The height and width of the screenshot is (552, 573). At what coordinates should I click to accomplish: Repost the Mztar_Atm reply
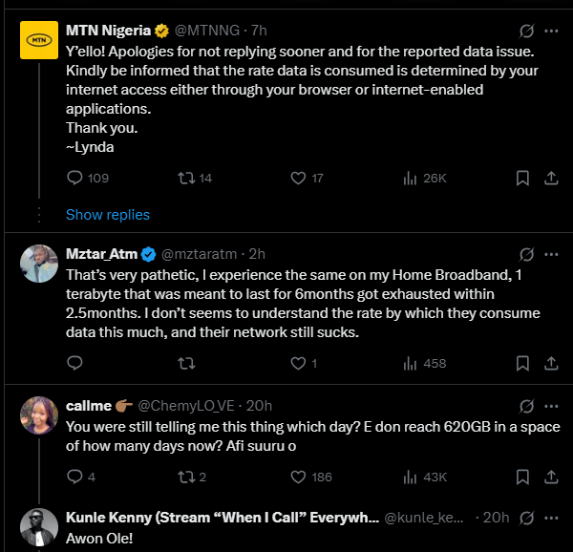(187, 363)
